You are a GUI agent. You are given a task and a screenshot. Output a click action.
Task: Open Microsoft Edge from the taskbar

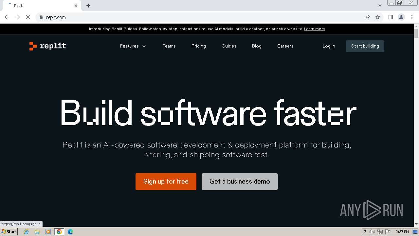(70, 232)
